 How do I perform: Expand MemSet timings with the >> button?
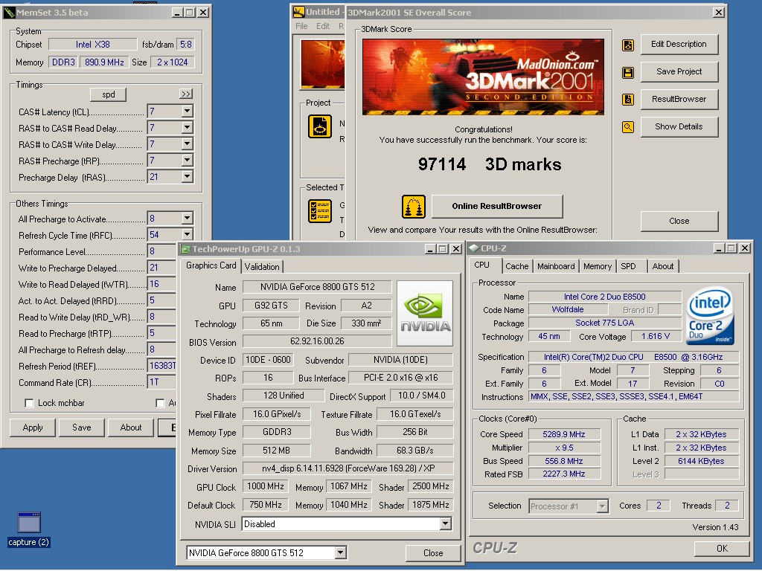pyautogui.click(x=186, y=94)
